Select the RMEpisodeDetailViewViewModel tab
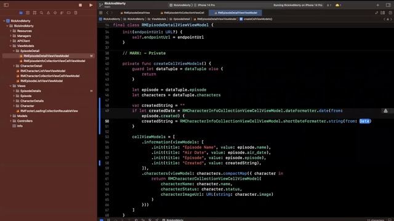394x221 pixels. coord(235,13)
